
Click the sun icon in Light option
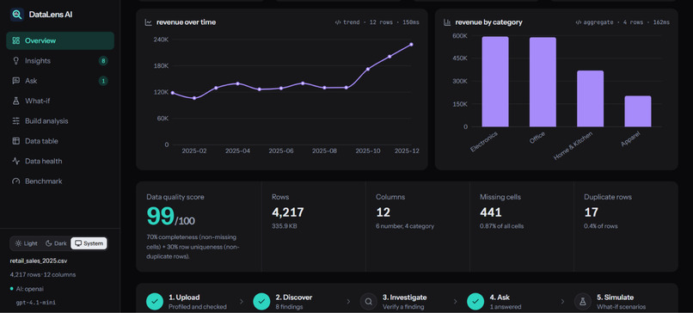click(x=18, y=243)
